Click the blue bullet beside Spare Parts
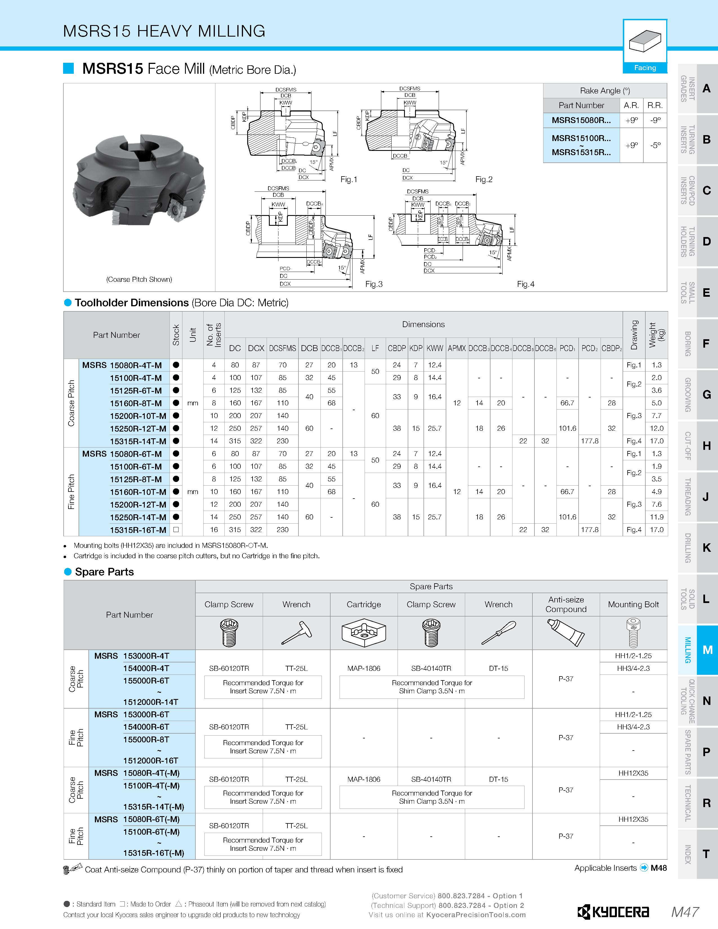Screen dimensions: 718x929 (68, 572)
